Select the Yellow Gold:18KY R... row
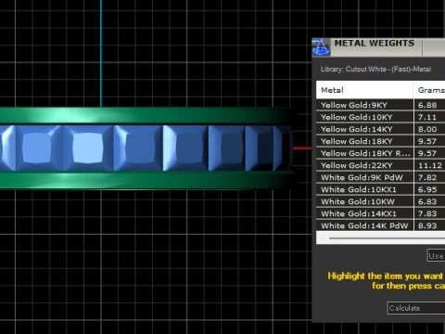Image resolution: width=445 pixels, height=334 pixels. pos(380,153)
